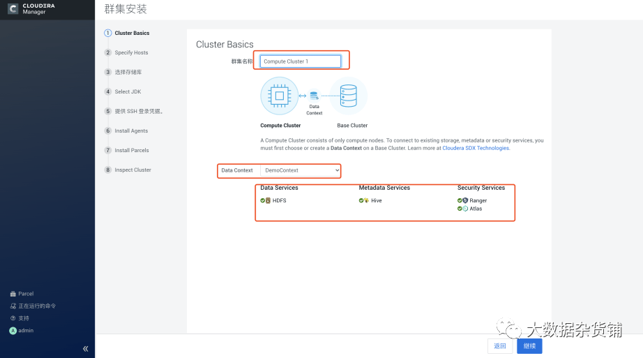Click the 'Atlas' service name
This screenshot has width=643, height=358.
pyautogui.click(x=476, y=209)
